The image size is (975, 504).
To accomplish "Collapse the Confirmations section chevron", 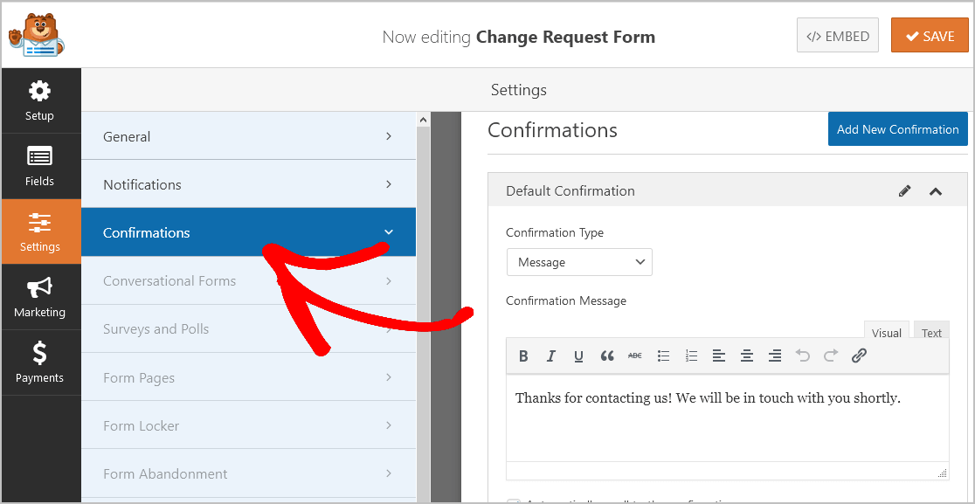I will [389, 232].
